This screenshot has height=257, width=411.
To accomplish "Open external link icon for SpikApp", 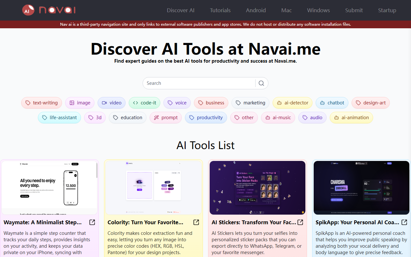I will click(x=404, y=222).
